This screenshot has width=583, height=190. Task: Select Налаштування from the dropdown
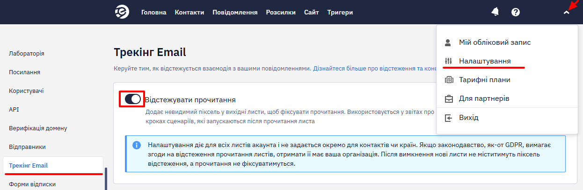click(485, 61)
